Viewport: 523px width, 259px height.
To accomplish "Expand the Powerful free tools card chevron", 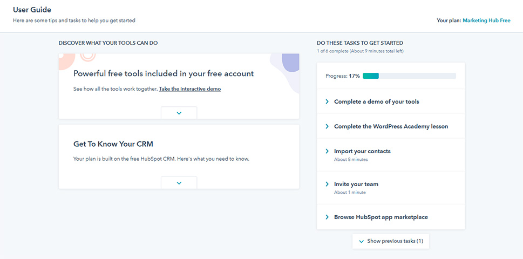I will 179,113.
